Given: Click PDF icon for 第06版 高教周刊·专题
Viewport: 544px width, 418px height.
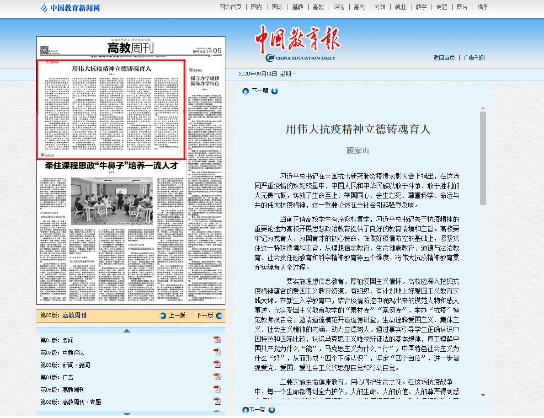Looking at the screenshot, I should tap(217, 402).
